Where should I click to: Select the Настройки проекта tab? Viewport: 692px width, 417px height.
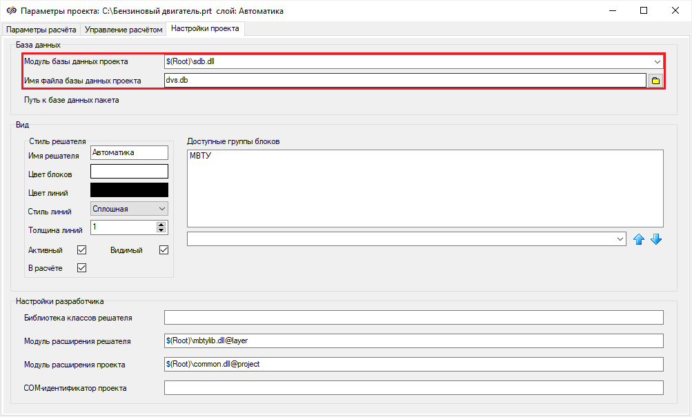point(205,29)
